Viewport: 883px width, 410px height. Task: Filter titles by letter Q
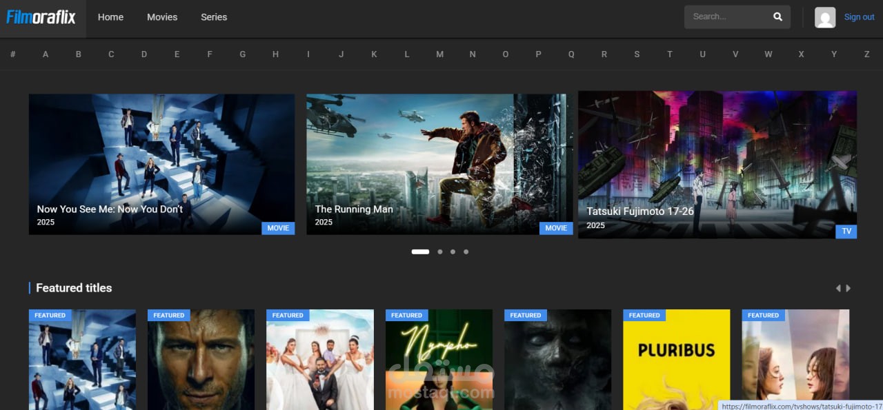571,54
